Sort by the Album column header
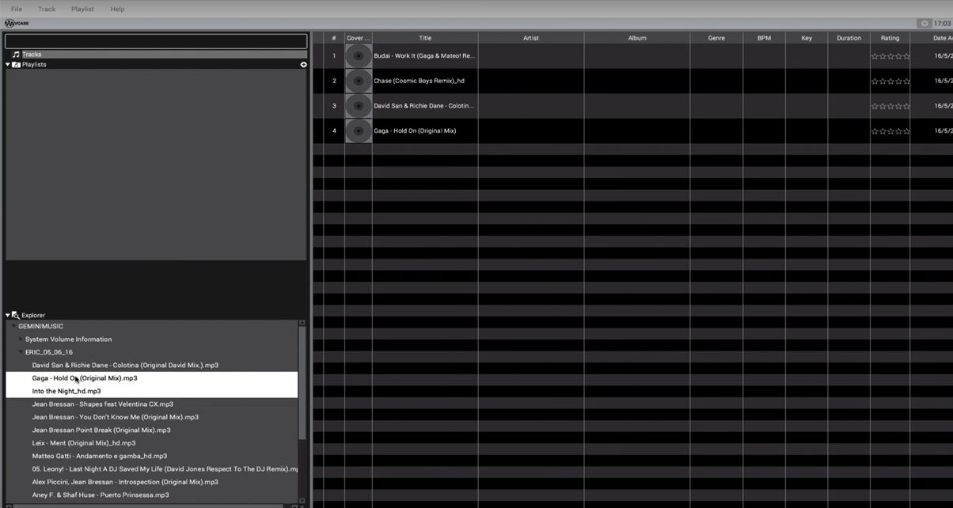 tap(637, 38)
